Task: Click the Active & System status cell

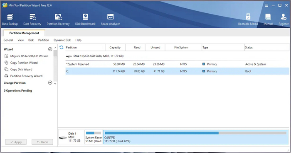Action: [256, 64]
